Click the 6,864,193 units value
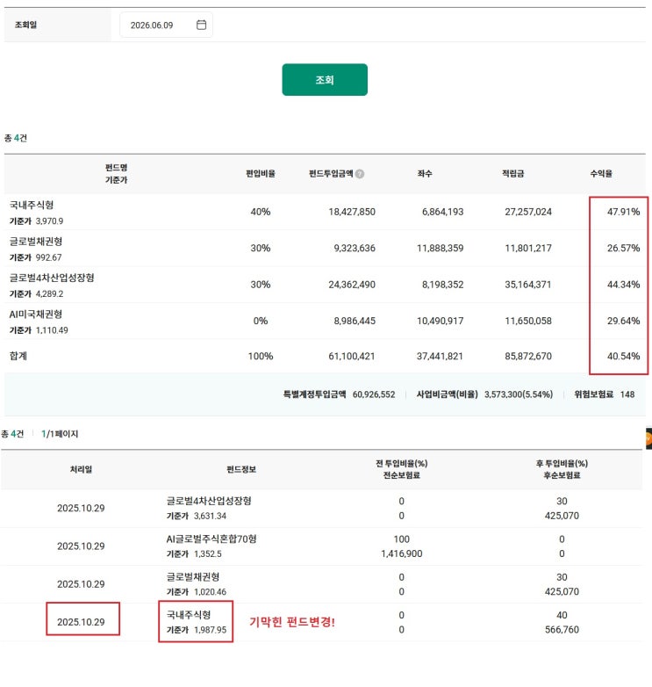 (x=442, y=212)
